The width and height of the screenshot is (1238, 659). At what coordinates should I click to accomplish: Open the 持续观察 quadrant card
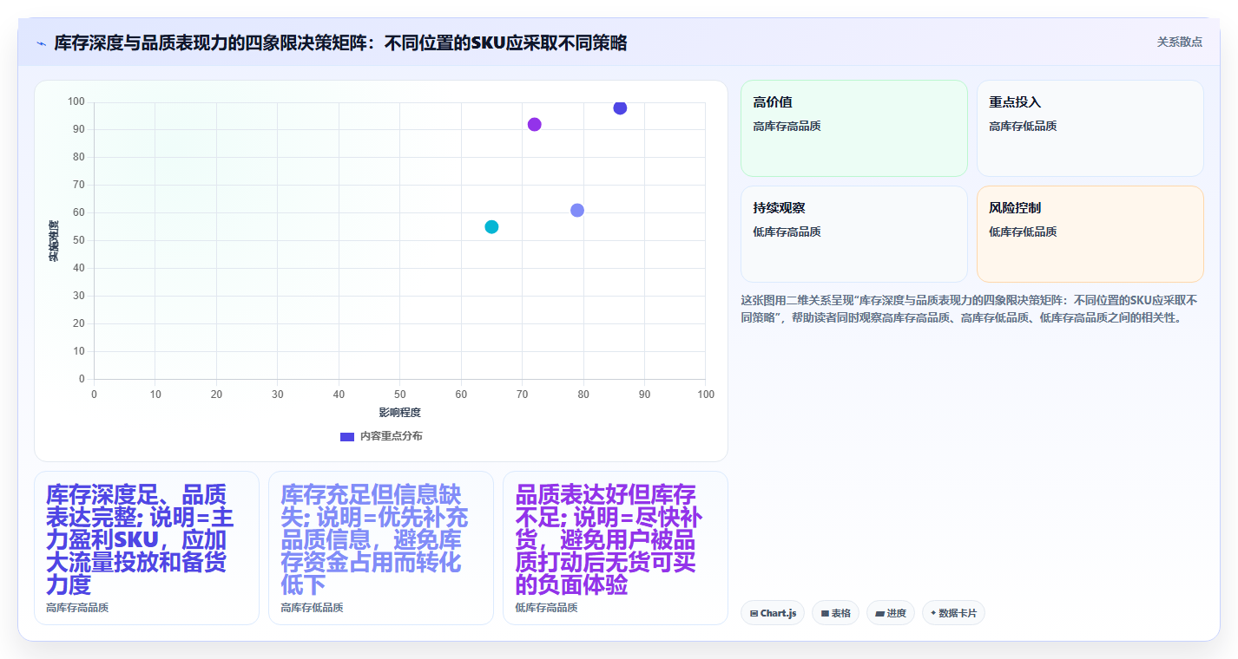coord(853,234)
